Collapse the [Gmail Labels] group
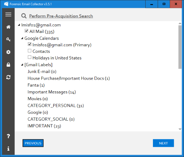The image size is (184, 157). [22, 65]
